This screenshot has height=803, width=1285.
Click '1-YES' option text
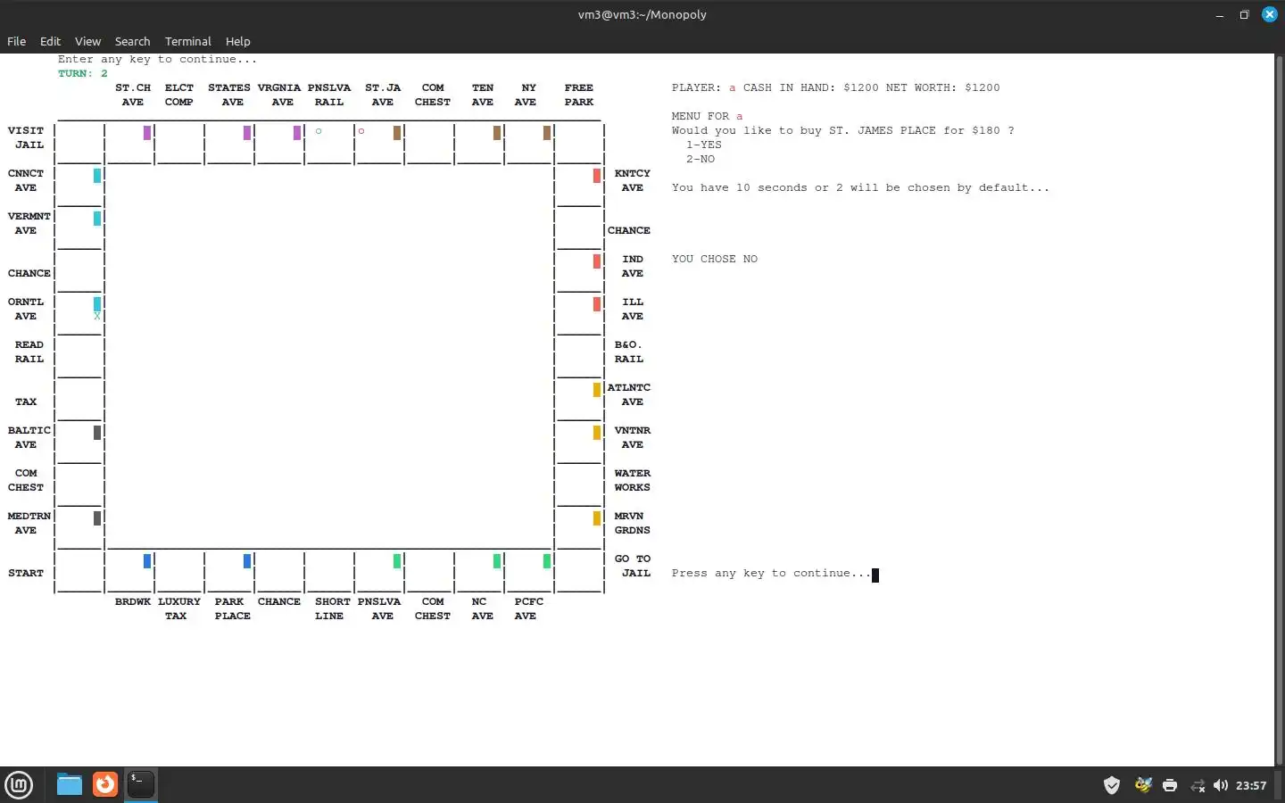point(704,145)
